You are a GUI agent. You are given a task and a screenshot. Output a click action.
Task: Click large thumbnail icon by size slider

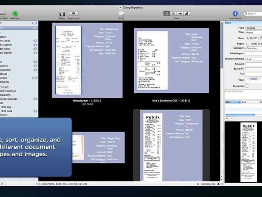point(218,184)
